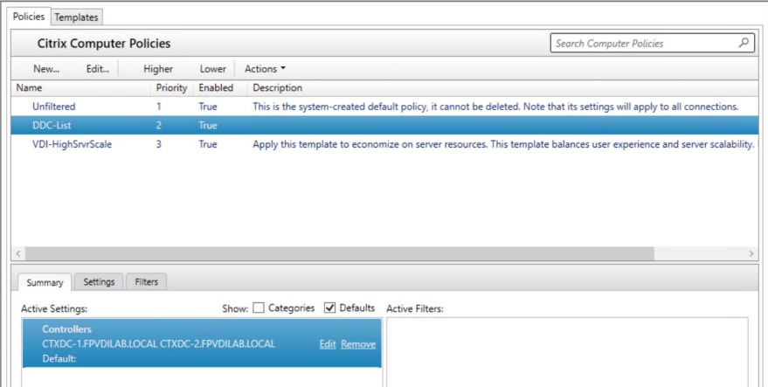Select the Unfiltered policy row
The image size is (768, 387).
(384, 107)
